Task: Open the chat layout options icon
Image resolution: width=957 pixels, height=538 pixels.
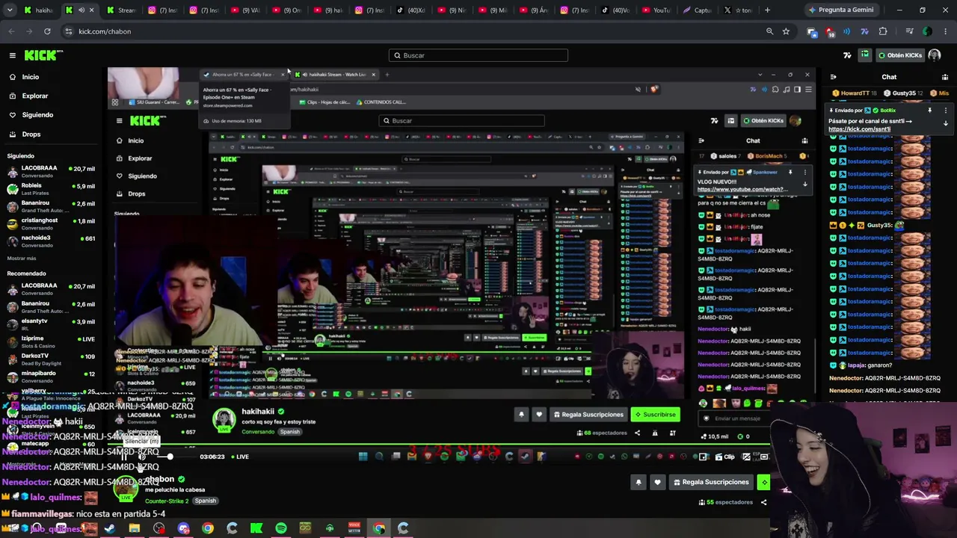Action: click(x=945, y=77)
